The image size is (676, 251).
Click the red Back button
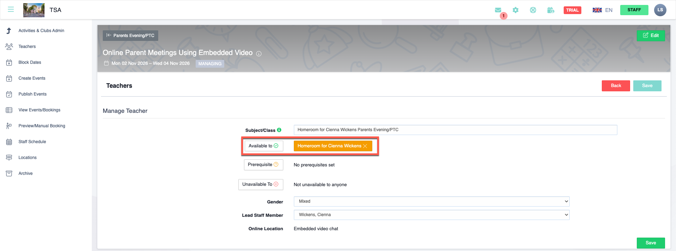pyautogui.click(x=616, y=86)
